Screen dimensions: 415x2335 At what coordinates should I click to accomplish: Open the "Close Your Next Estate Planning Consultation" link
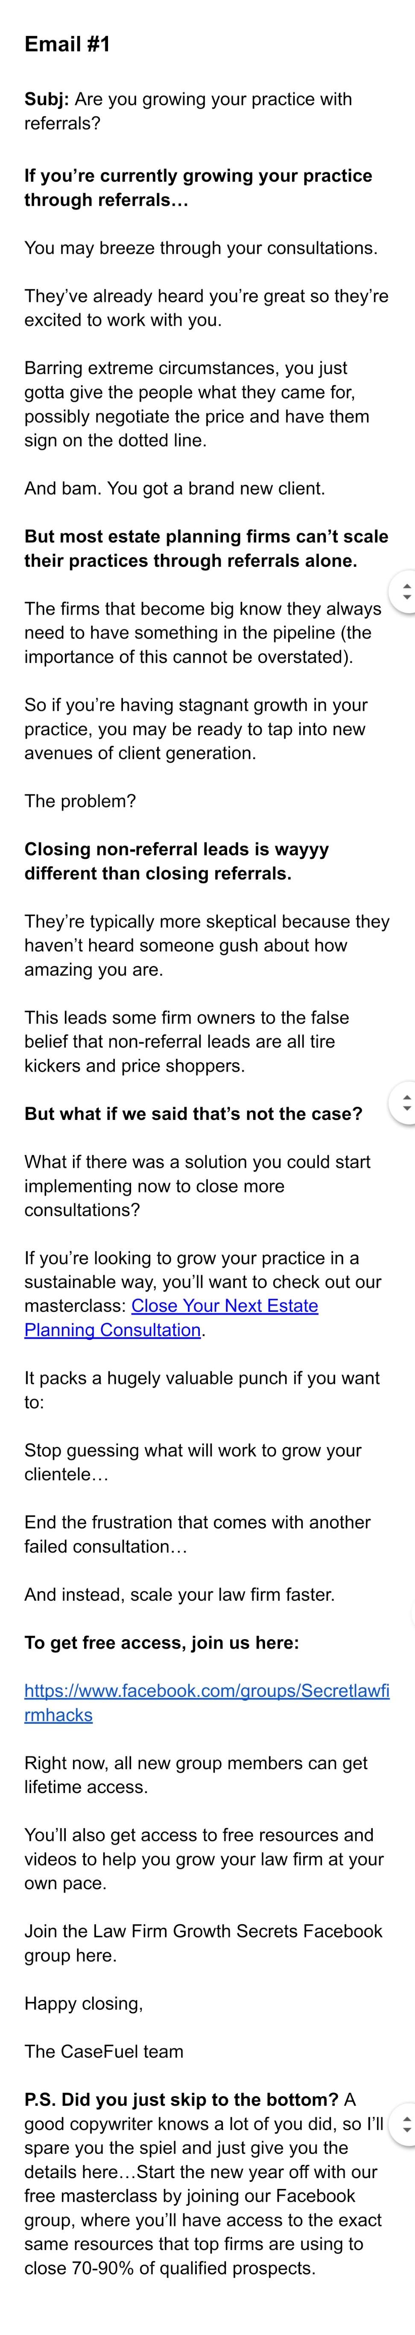pos(225,1306)
